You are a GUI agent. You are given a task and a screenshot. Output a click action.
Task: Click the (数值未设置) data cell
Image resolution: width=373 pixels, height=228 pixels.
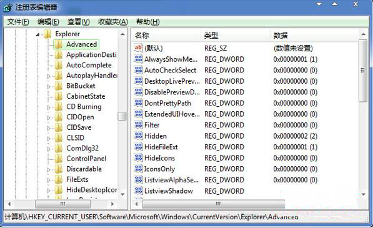pos(293,48)
